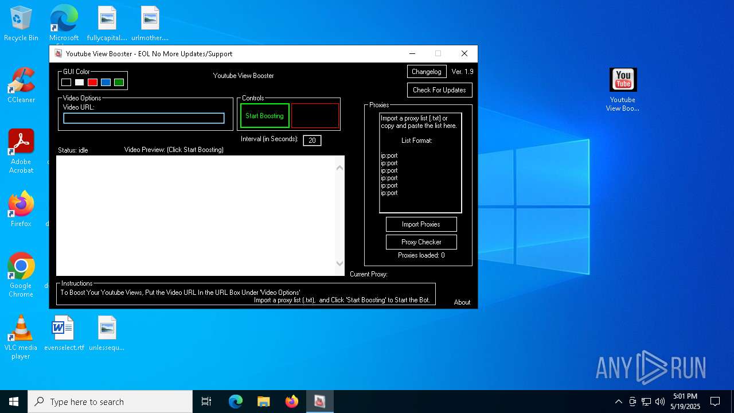Click the Start Boosting button
734x413 pixels.
point(265,116)
